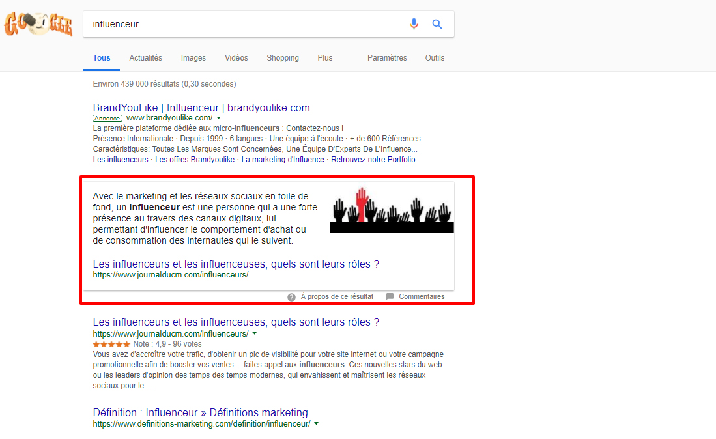716x439 pixels.
Task: Click the blue magnifying glass search icon
Action: coord(437,24)
